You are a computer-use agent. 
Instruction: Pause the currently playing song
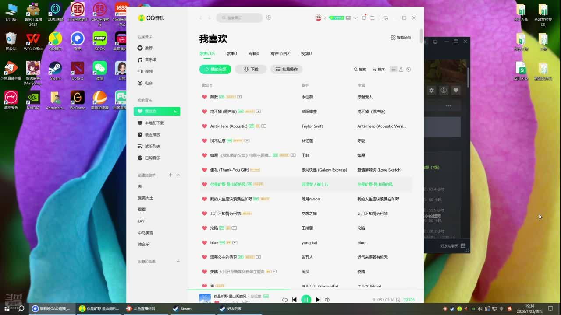click(306, 300)
